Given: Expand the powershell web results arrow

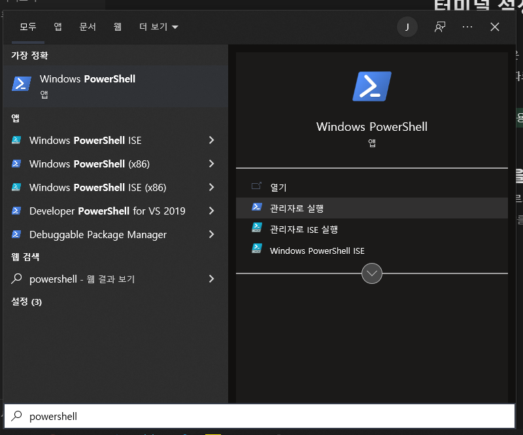Looking at the screenshot, I should click(x=211, y=279).
